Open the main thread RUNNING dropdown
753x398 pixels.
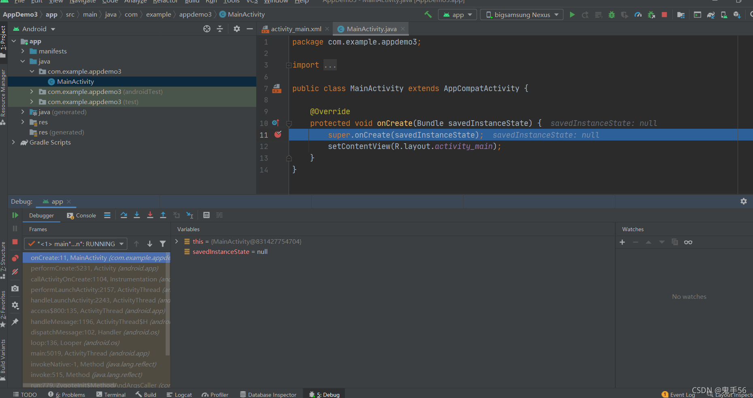76,244
